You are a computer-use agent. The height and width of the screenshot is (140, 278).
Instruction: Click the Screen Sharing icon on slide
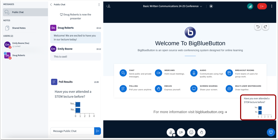click(194, 89)
